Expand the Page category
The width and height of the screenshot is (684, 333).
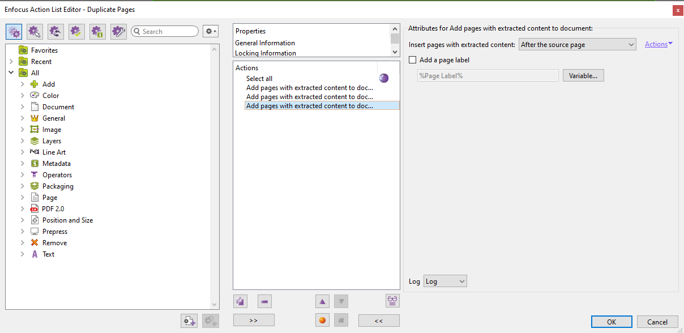coord(23,197)
